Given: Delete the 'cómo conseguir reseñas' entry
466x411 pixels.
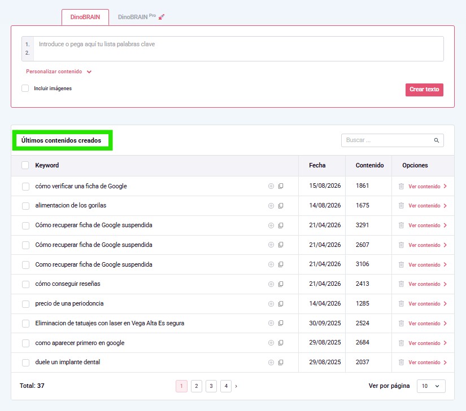Looking at the screenshot, I should [401, 284].
